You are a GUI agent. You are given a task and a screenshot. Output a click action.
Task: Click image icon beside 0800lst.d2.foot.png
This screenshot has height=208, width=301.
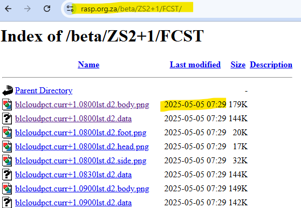[x=7, y=133]
